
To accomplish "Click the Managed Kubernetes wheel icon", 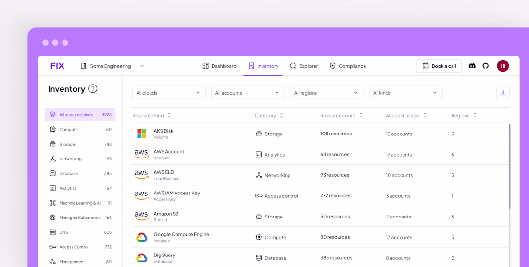I will pos(52,218).
